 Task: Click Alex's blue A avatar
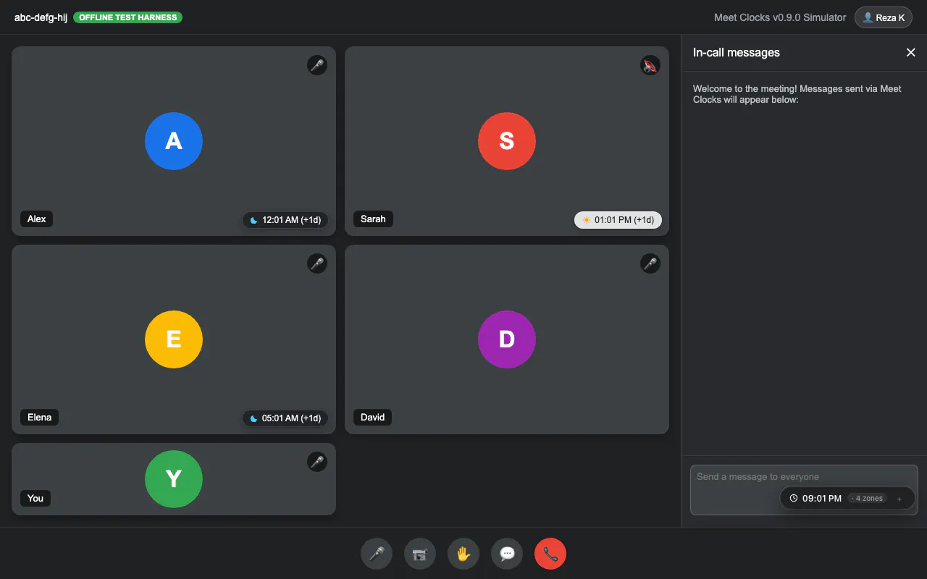[x=174, y=141]
